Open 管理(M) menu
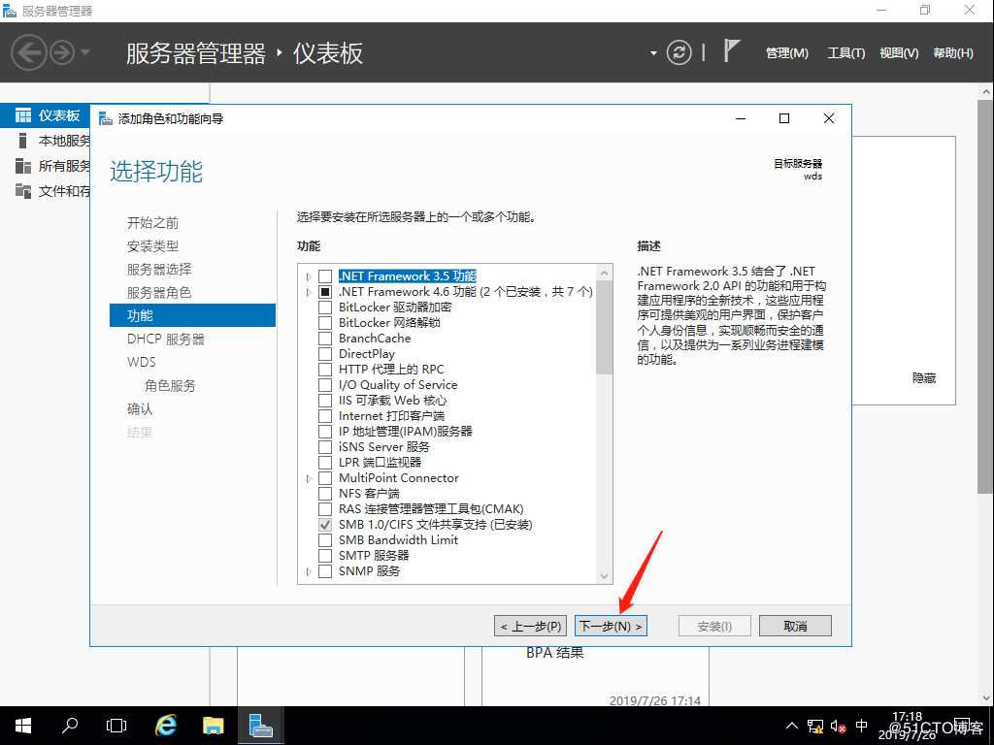The height and width of the screenshot is (745, 994). pyautogui.click(x=786, y=53)
